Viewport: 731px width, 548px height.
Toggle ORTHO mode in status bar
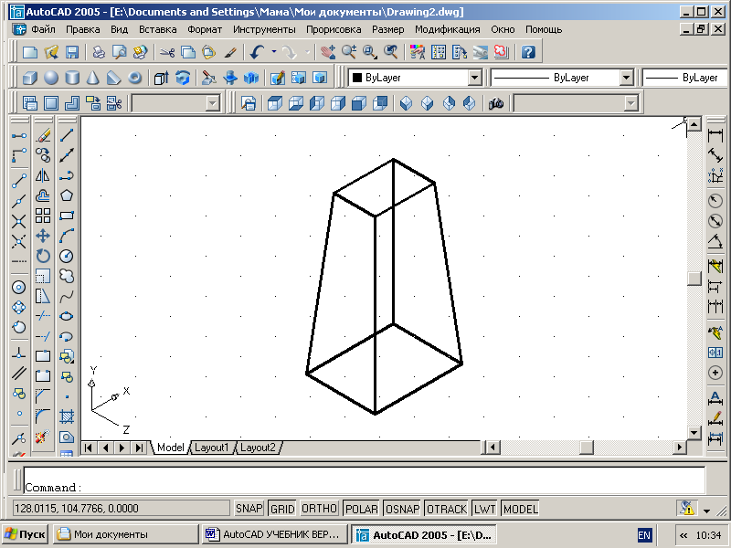click(319, 509)
